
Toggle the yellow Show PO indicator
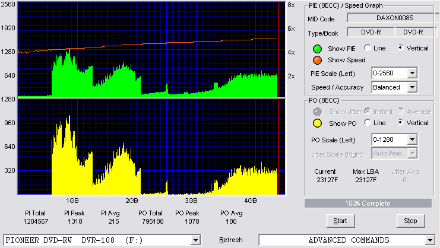[317, 123]
